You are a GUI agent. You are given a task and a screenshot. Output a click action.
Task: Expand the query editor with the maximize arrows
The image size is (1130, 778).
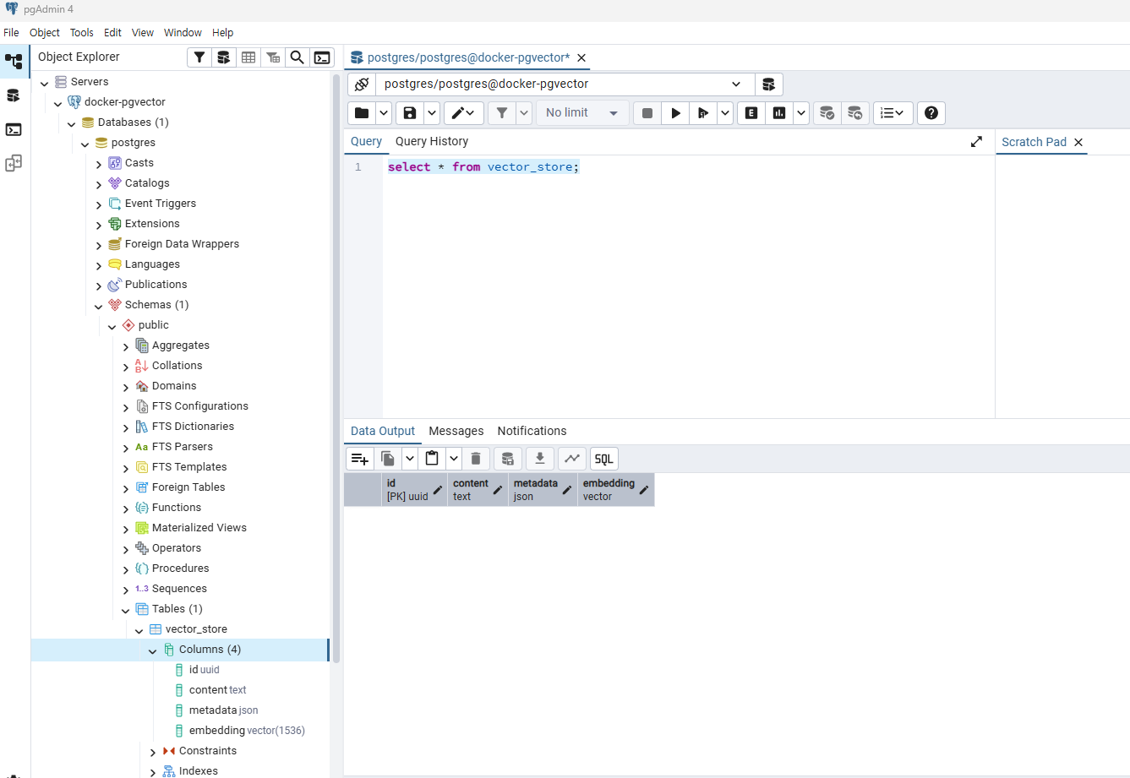tap(976, 142)
